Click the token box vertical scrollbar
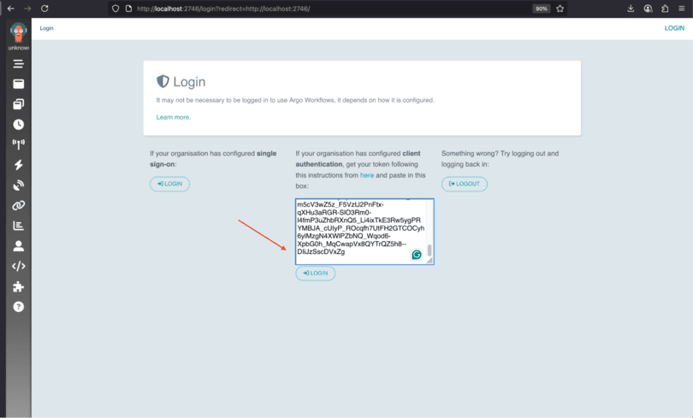 (x=429, y=250)
